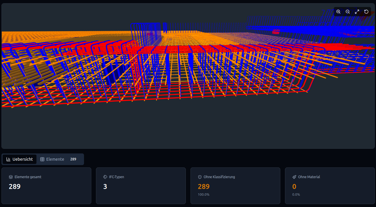Click the bar chart icon beside Uebersicht
The image size is (376, 207).
8,159
